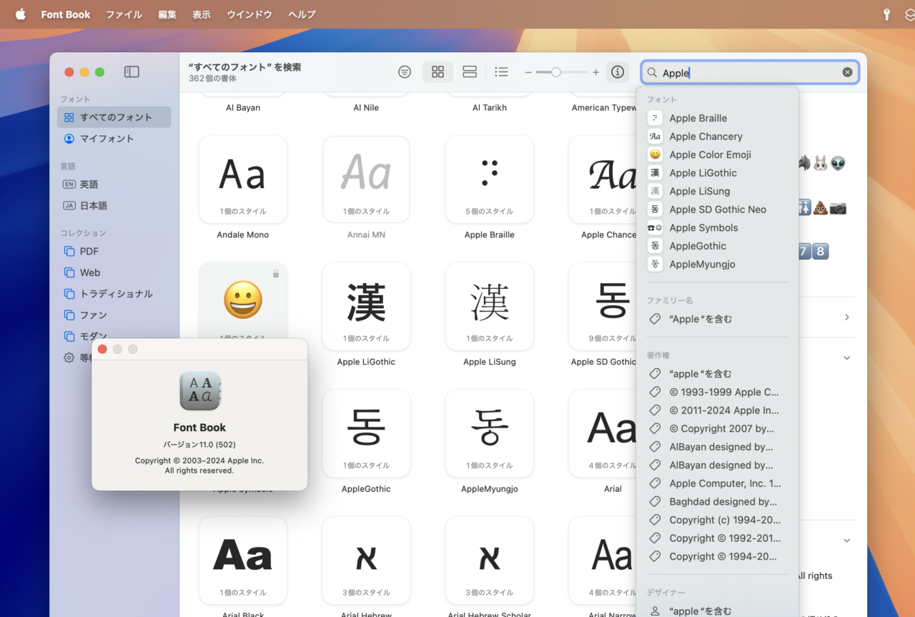
Task: Toggle the sidebar show/hide icon
Action: [x=132, y=71]
